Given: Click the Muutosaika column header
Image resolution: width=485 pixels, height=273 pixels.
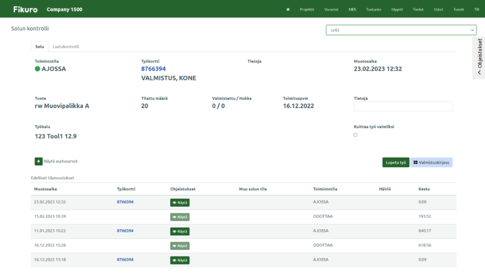Looking at the screenshot, I should (45, 189).
